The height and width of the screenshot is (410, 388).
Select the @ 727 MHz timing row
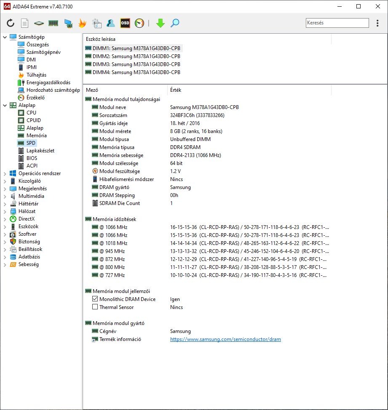[x=207, y=275]
